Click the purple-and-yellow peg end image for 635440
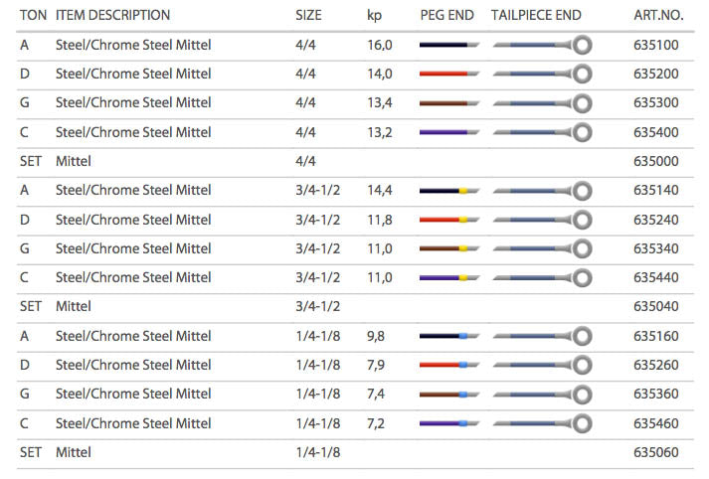The image size is (709, 479). pos(448,277)
